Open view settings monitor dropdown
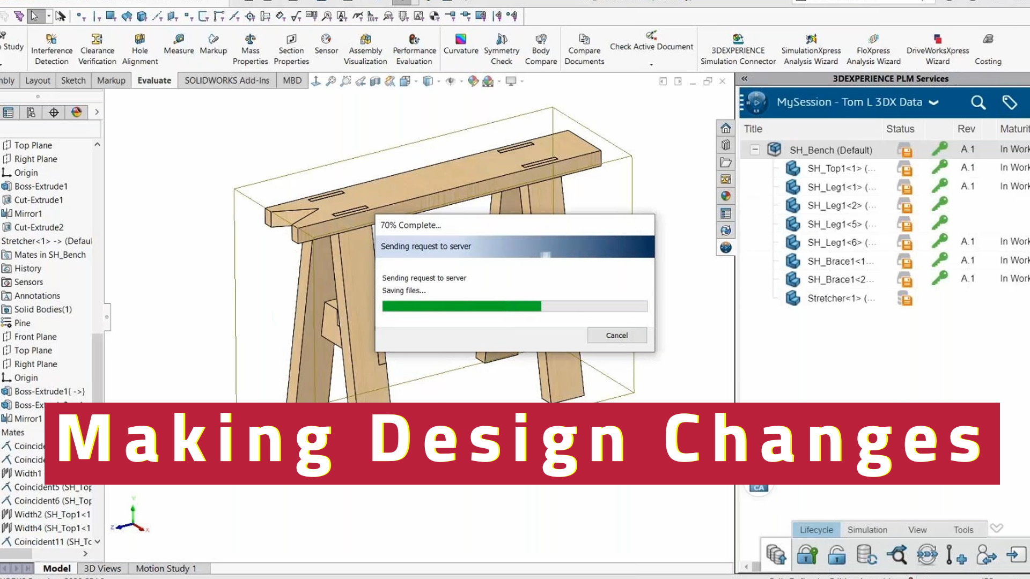1030x579 pixels. (521, 81)
